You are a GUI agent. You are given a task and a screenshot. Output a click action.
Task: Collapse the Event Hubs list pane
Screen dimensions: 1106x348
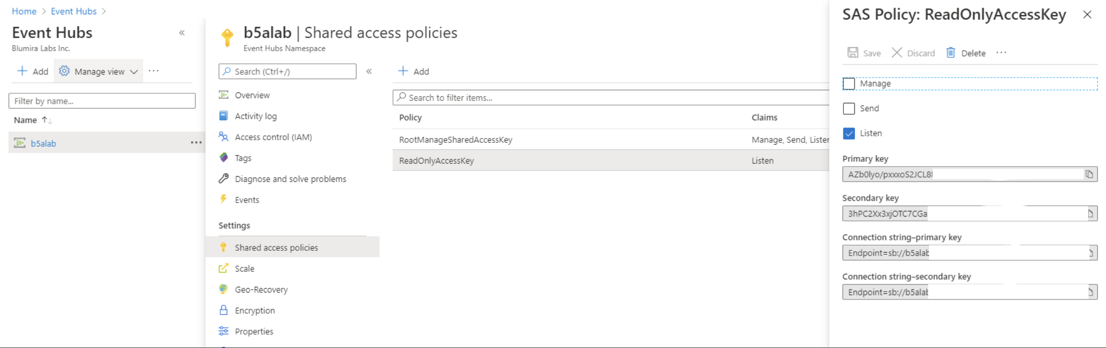coord(182,33)
